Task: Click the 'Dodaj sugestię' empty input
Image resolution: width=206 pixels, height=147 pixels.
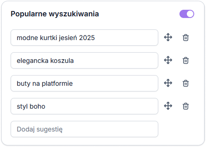Action: [84, 129]
